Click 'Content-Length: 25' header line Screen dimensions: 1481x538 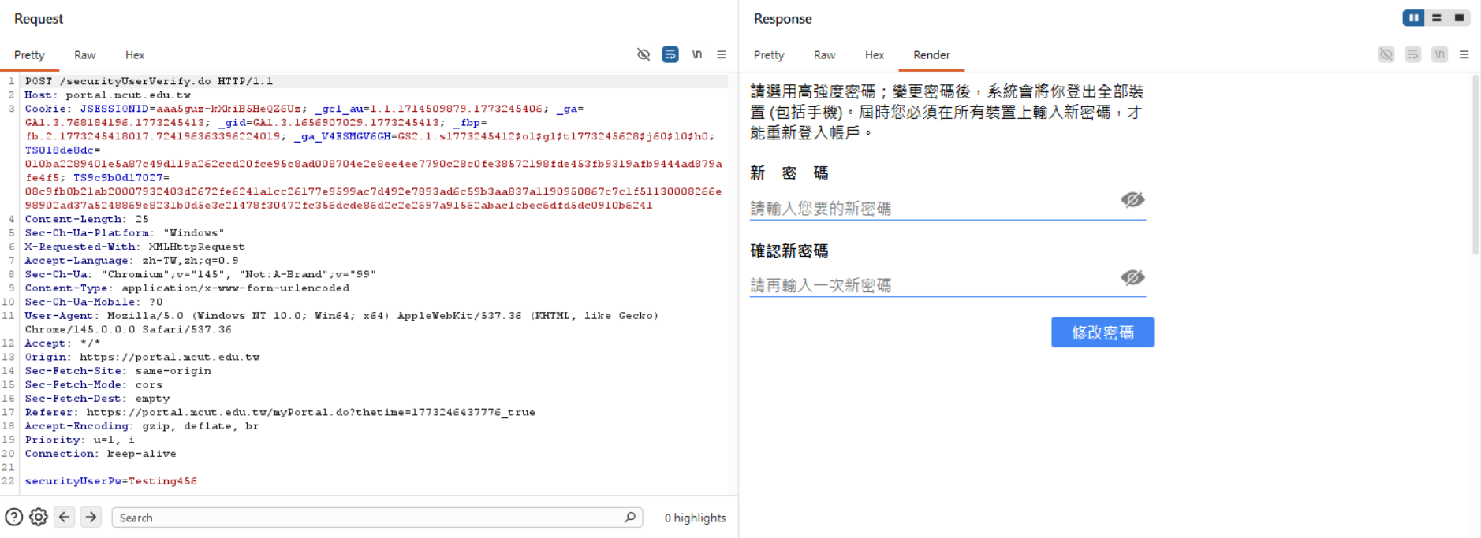(x=87, y=219)
